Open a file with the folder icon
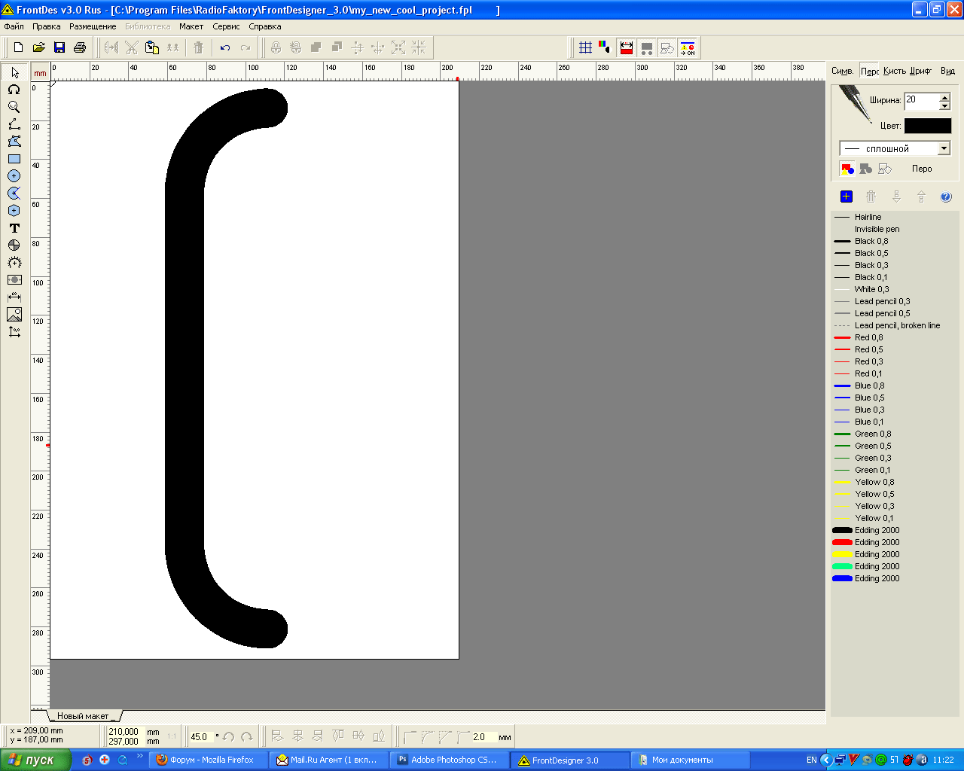The width and height of the screenshot is (964, 771). click(x=38, y=47)
